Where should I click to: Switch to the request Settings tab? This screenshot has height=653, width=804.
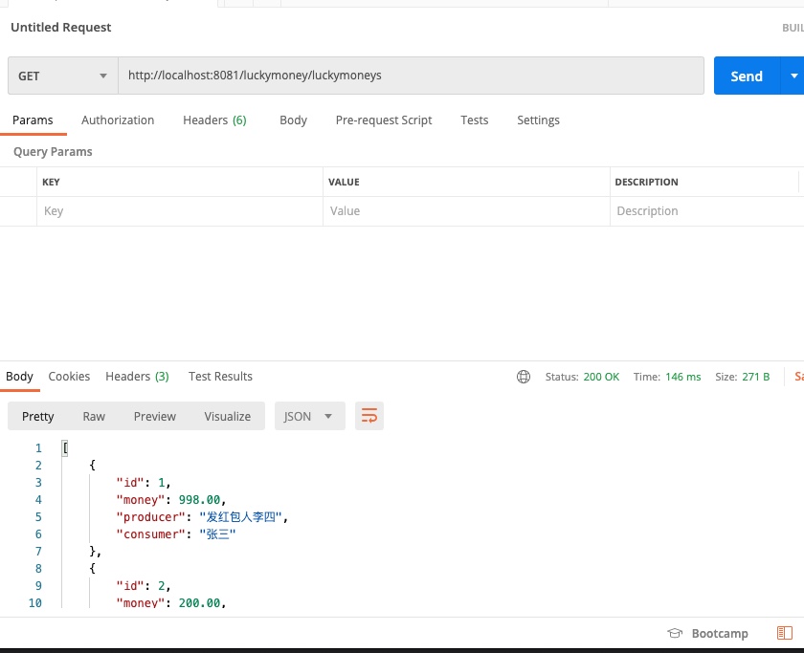click(538, 120)
